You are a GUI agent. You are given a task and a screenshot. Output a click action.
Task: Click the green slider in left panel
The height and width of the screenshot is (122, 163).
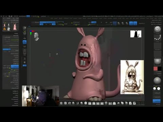[15, 40]
